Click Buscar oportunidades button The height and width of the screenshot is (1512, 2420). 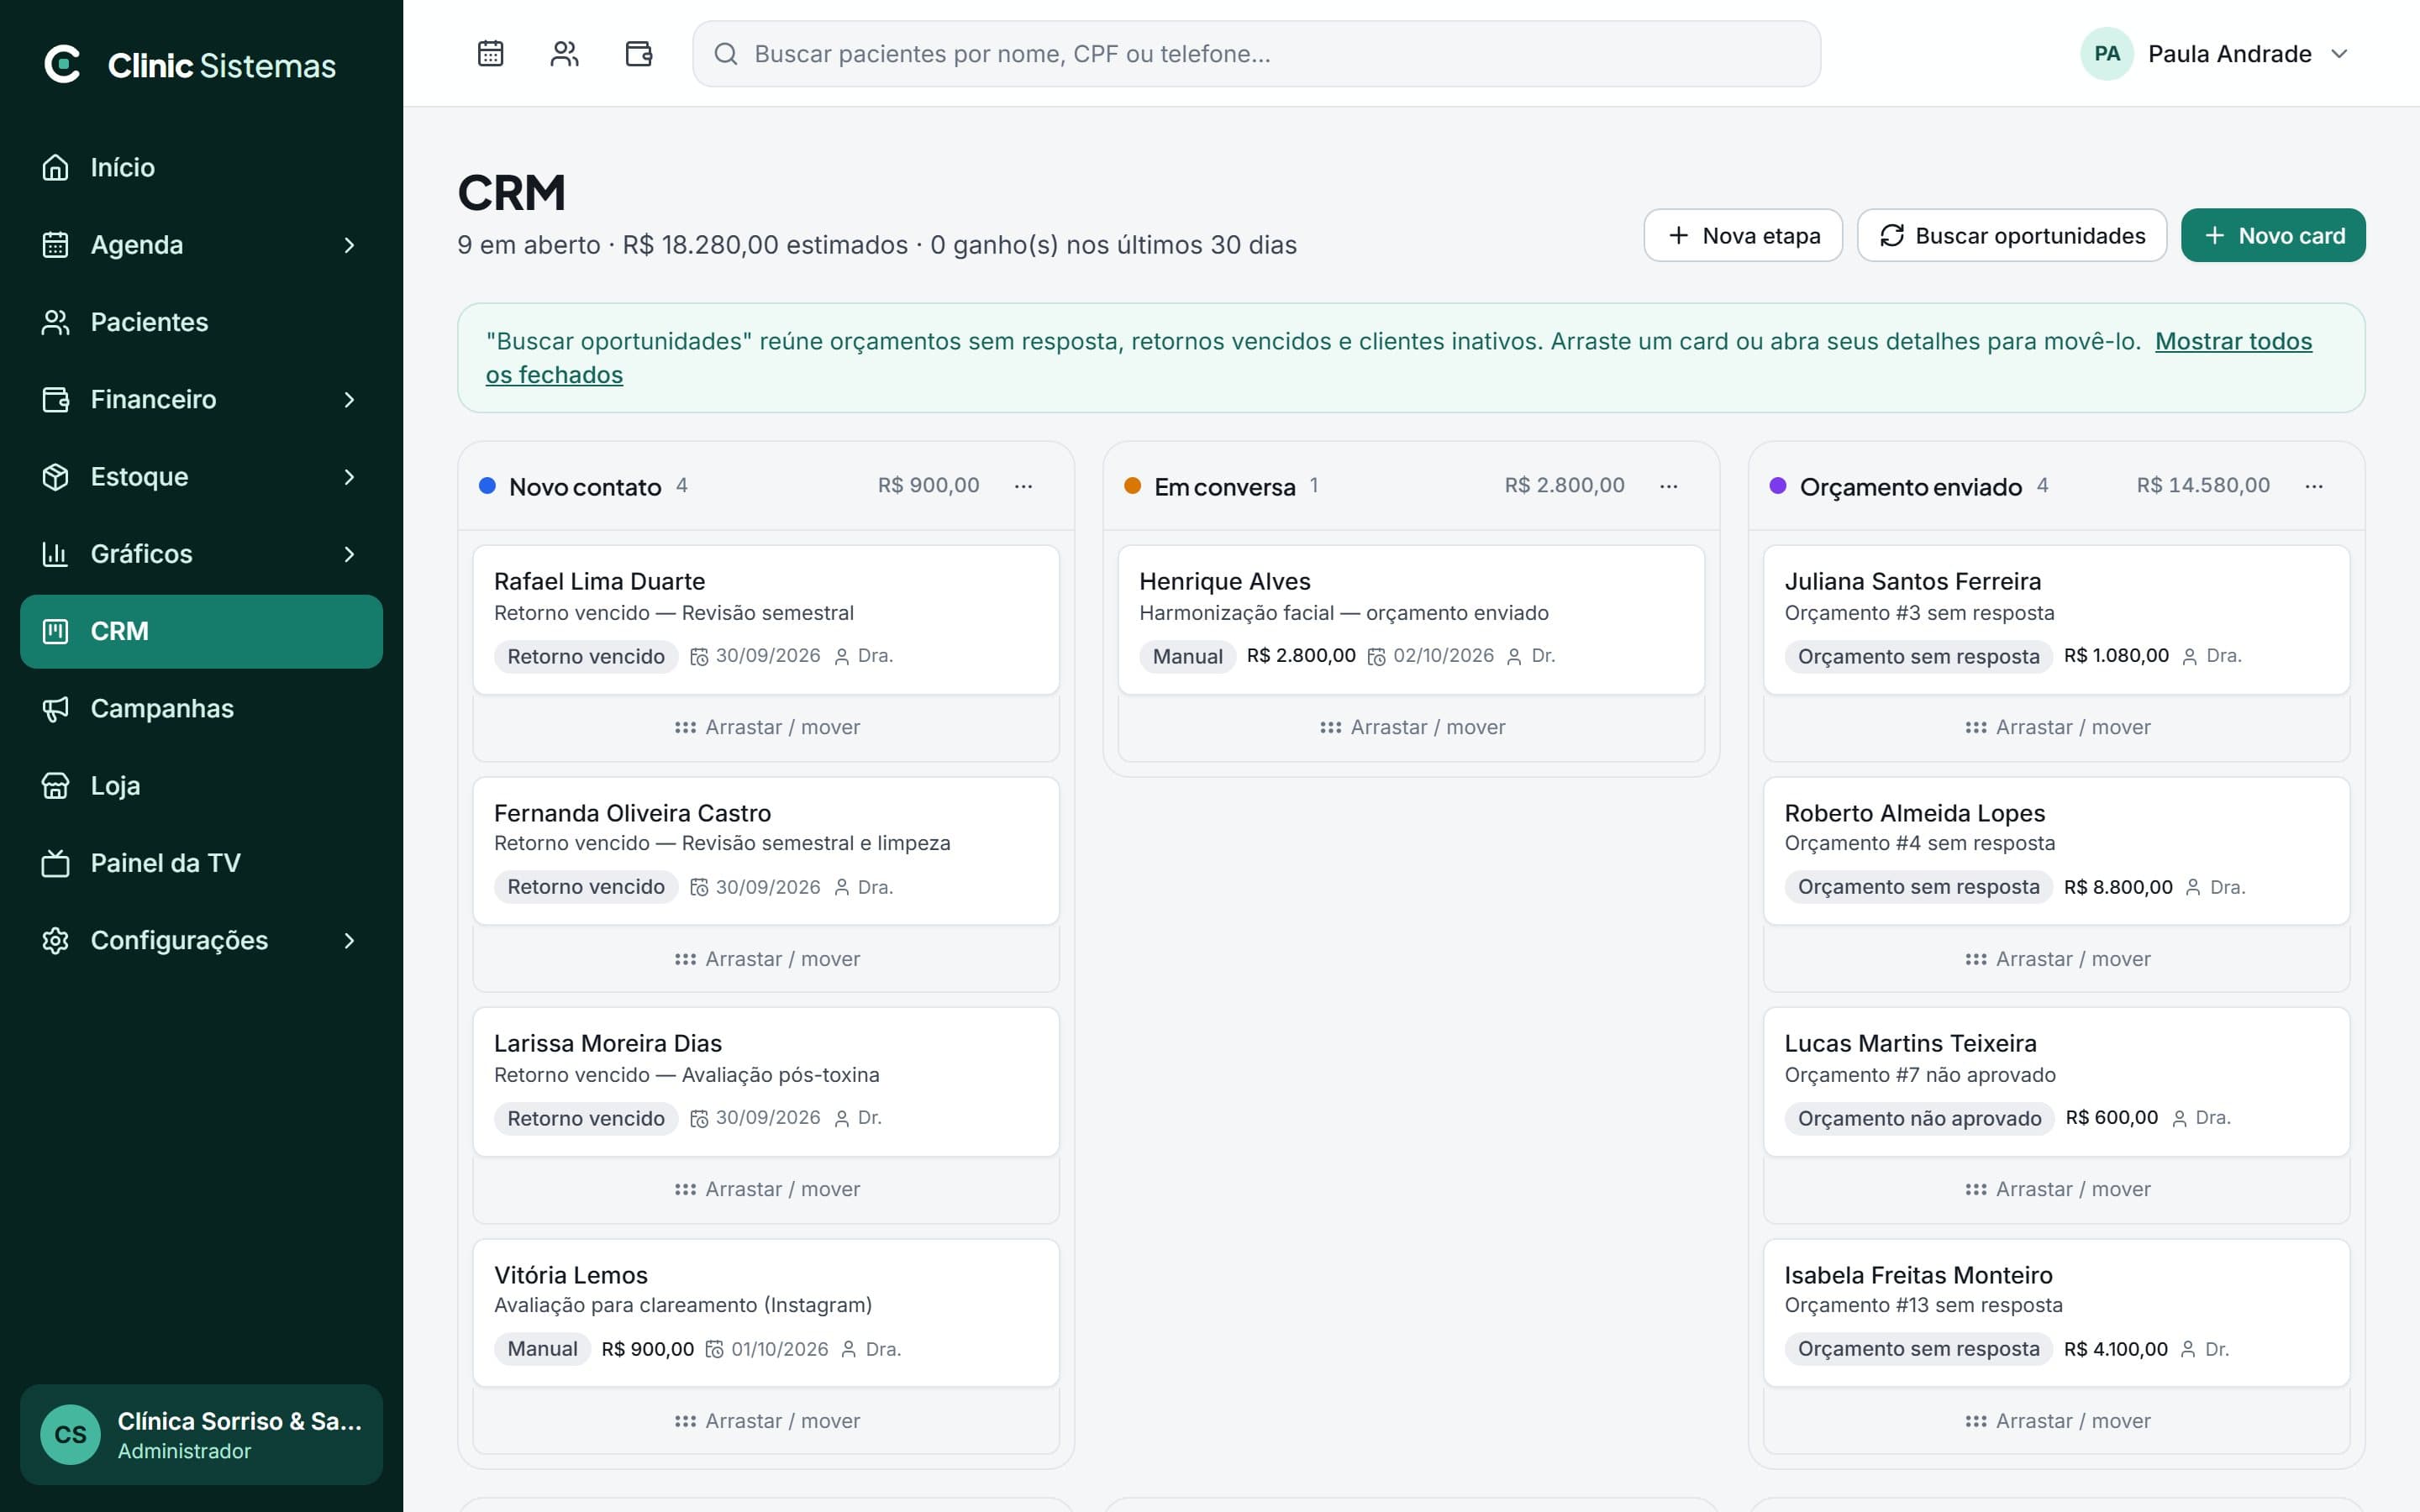click(2011, 236)
